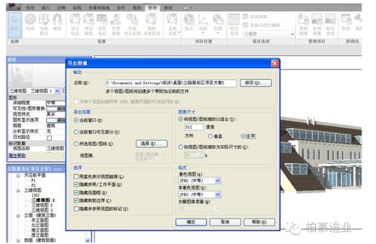Select 三维视图 2 in project browser

pos(42,206)
